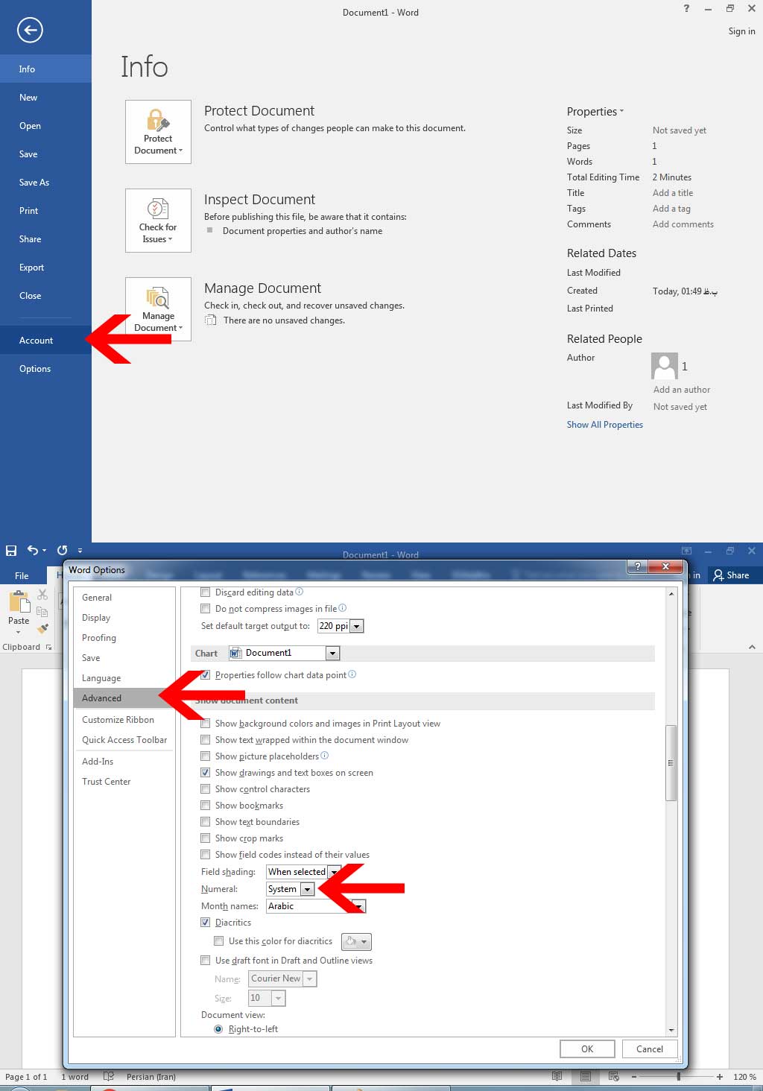
Task: Click the Check for Issues icon
Action: 158,209
